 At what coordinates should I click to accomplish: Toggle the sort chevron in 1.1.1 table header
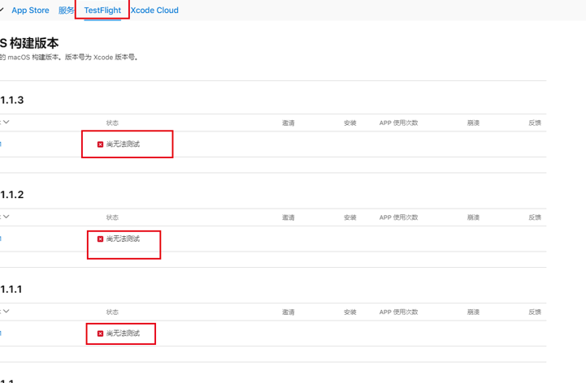pyautogui.click(x=6, y=312)
